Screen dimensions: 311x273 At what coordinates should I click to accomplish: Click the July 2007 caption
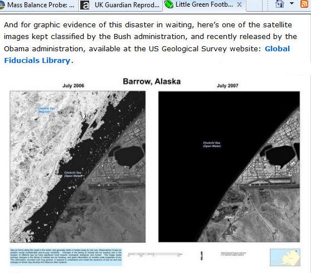[x=227, y=86]
